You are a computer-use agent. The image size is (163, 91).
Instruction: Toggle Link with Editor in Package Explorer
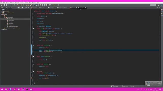click(20, 8)
